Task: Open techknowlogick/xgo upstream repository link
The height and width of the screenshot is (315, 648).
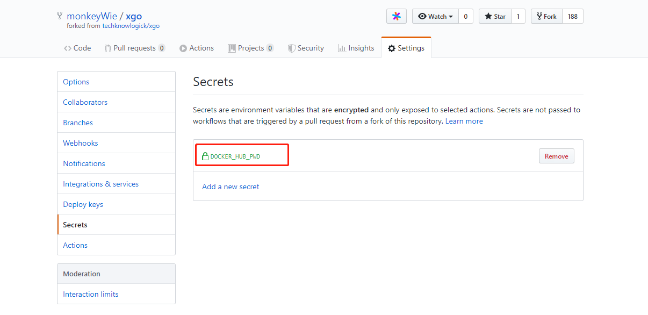Action: click(131, 26)
